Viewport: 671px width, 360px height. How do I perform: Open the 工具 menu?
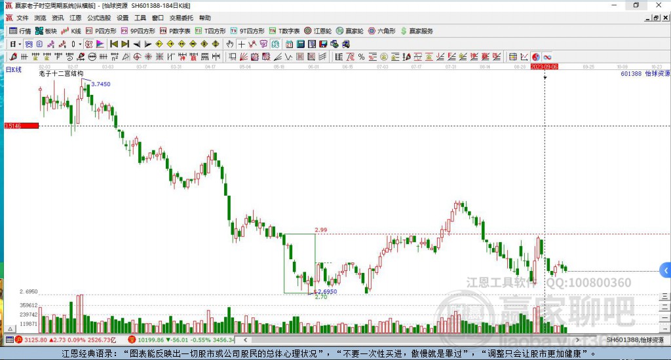[x=140, y=18]
